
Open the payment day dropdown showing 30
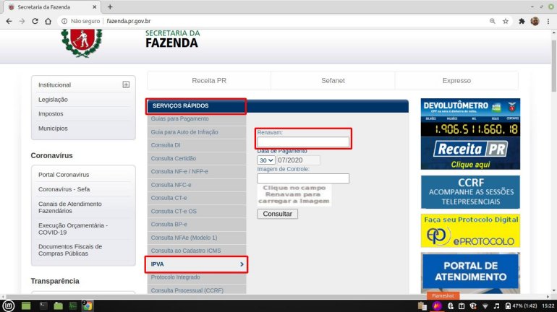point(265,160)
